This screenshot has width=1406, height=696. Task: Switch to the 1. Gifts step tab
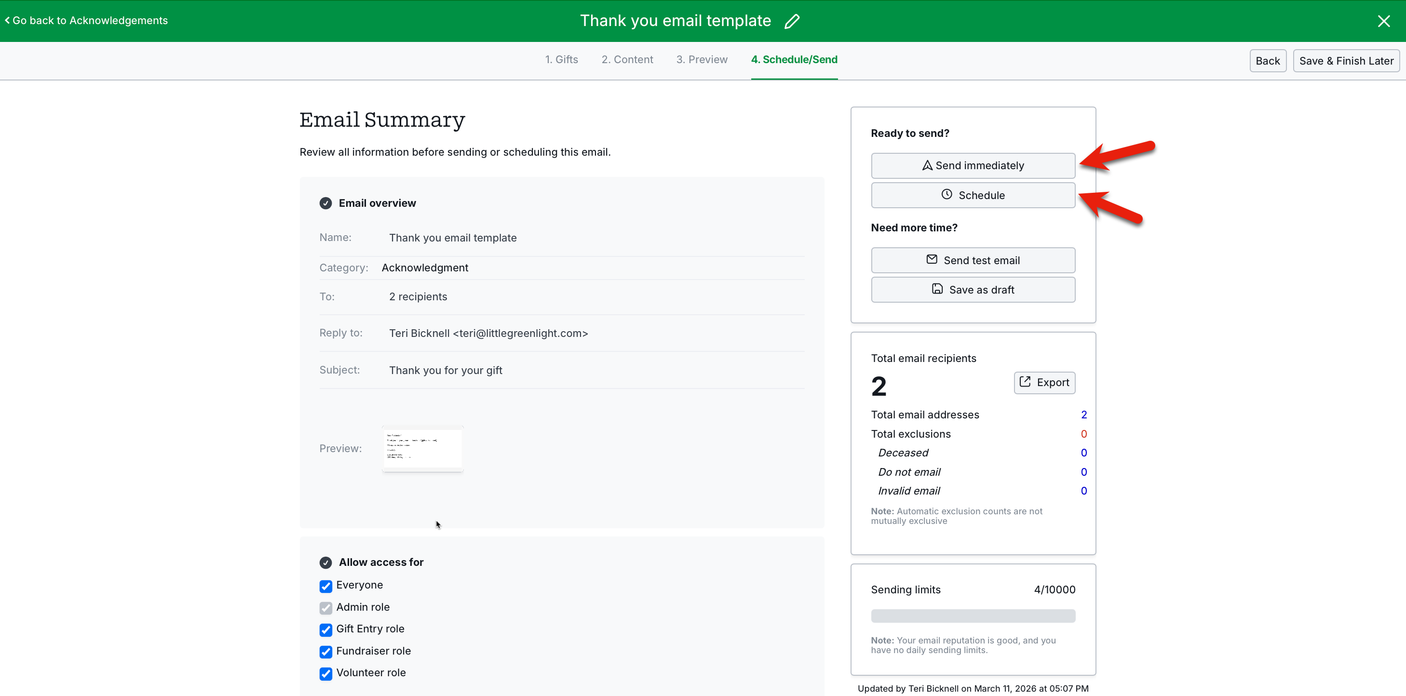(x=561, y=59)
